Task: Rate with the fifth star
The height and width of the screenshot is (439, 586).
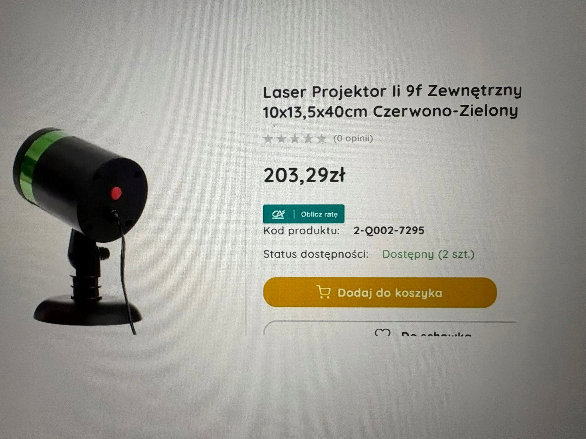Action: pos(322,139)
